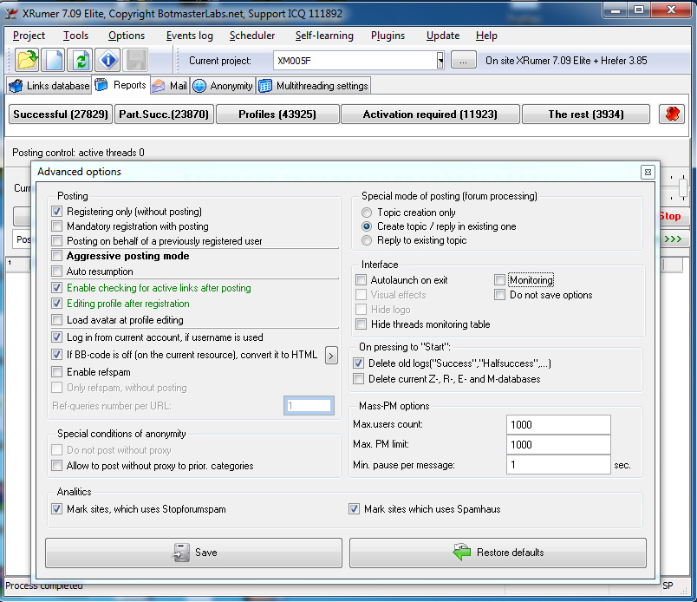Toggle Auto resumption checkbox
Screen dimensions: 697x602
pyautogui.click(x=56, y=271)
